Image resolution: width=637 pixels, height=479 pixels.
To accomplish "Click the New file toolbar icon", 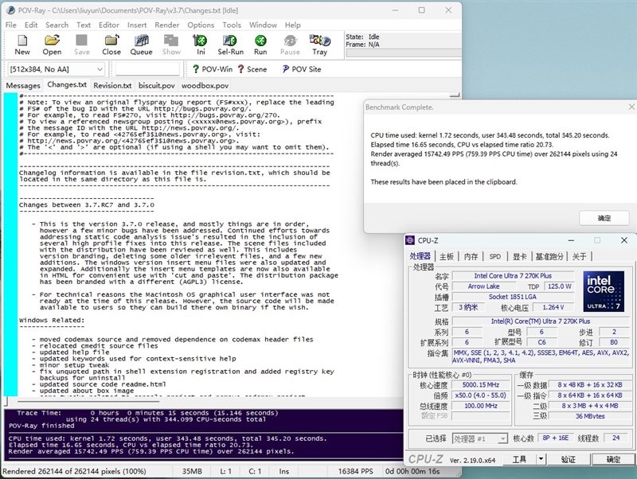I will pyautogui.click(x=22, y=45).
